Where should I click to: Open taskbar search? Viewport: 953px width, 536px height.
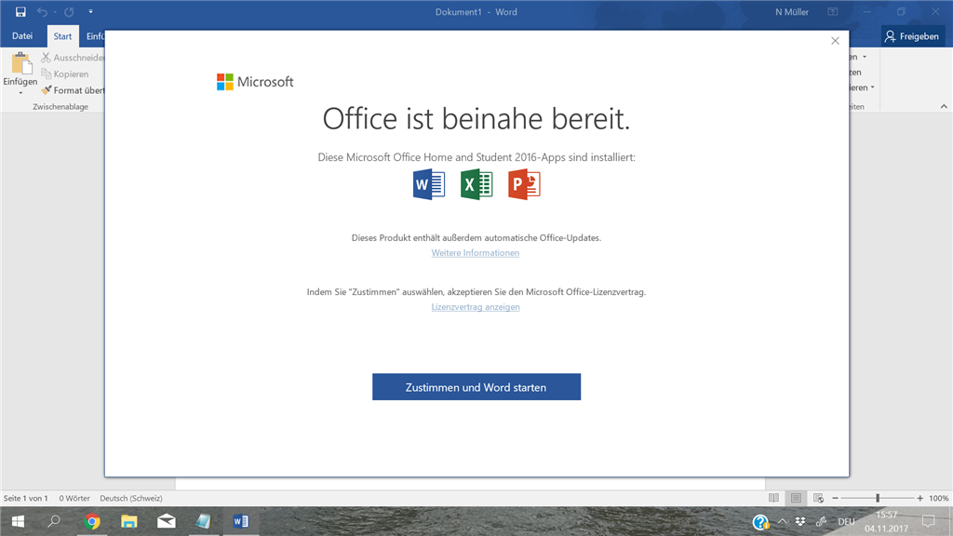point(54,521)
